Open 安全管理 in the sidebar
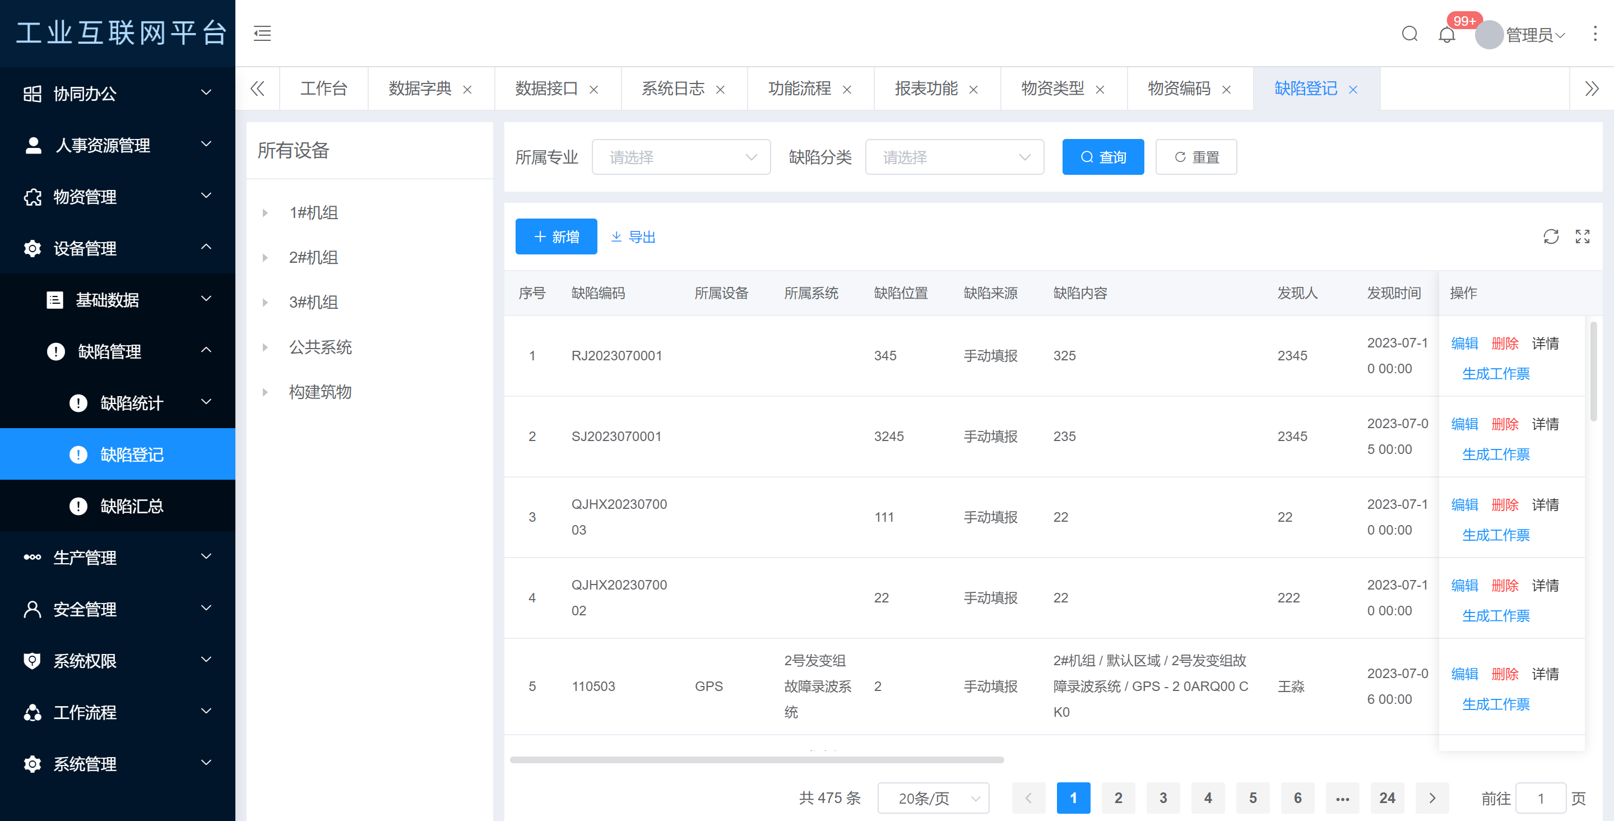 pyautogui.click(x=118, y=609)
